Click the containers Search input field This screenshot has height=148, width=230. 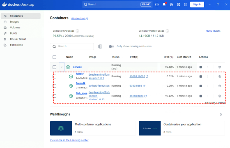click(72, 46)
